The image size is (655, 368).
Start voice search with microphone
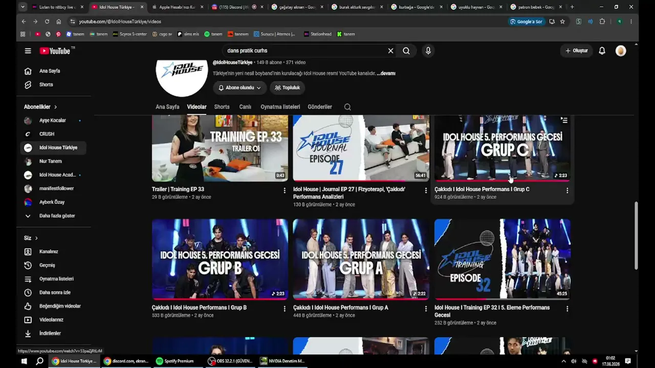click(x=428, y=51)
